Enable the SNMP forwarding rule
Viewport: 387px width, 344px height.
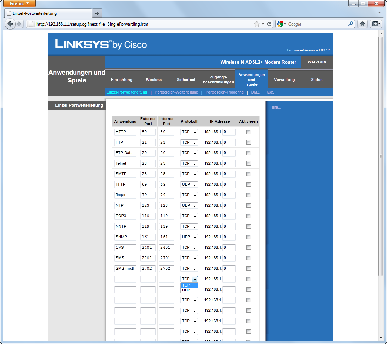pyautogui.click(x=248, y=237)
